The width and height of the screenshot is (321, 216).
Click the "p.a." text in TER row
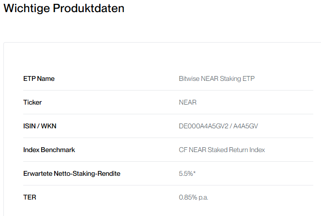tap(203, 197)
